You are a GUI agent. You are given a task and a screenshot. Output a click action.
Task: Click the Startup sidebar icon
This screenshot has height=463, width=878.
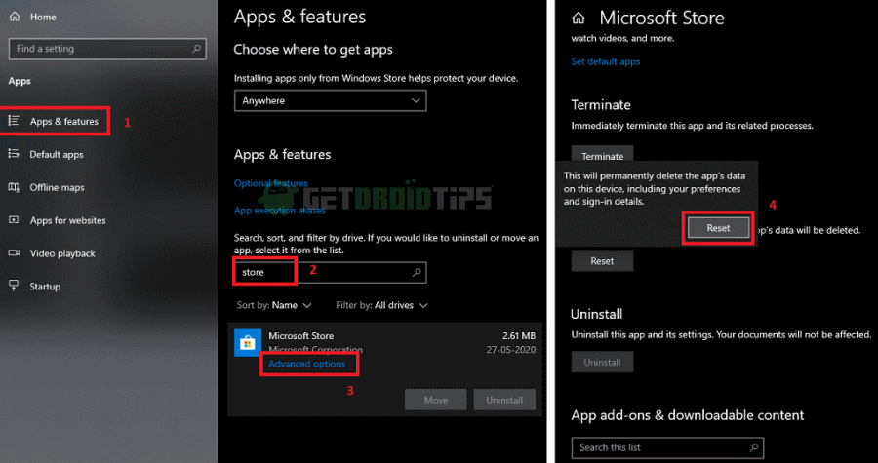(x=15, y=287)
